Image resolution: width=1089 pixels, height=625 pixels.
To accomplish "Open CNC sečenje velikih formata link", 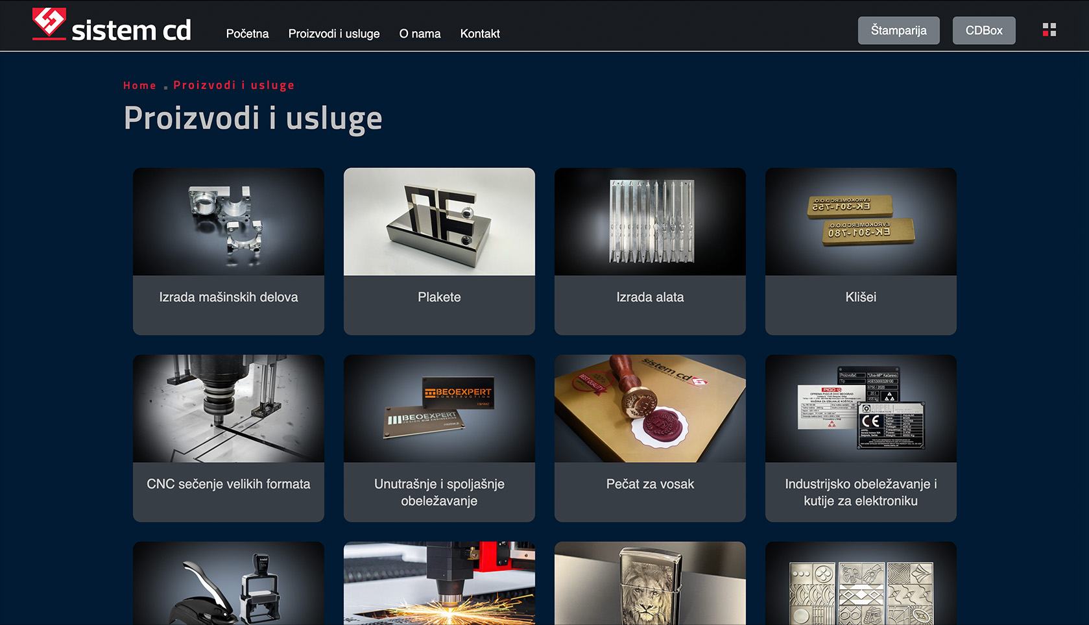I will [228, 484].
